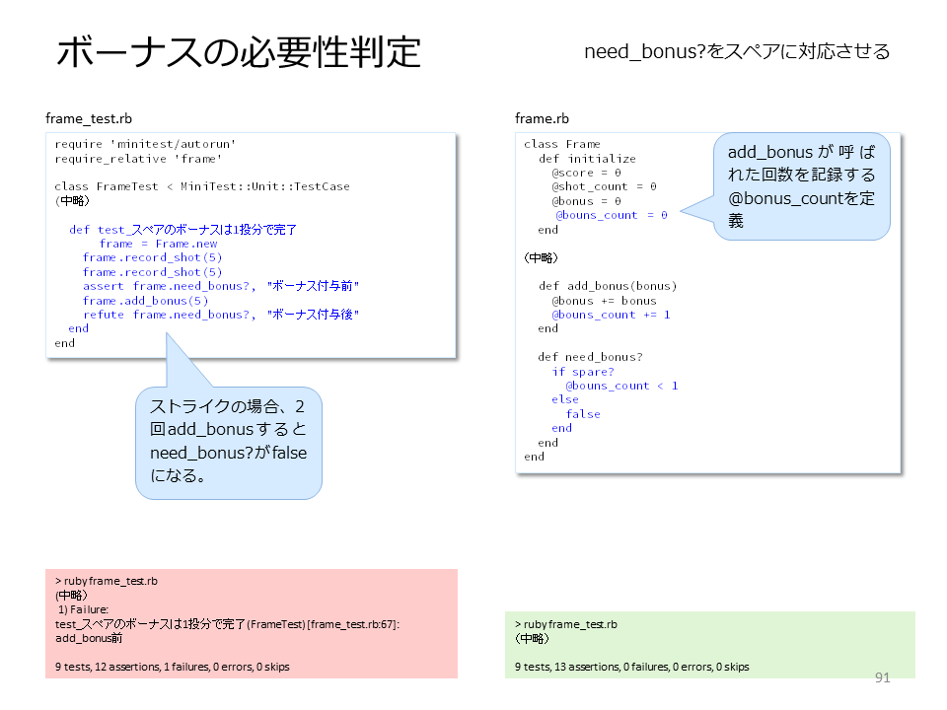Click the def initialize line
The image size is (947, 710).
click(587, 158)
